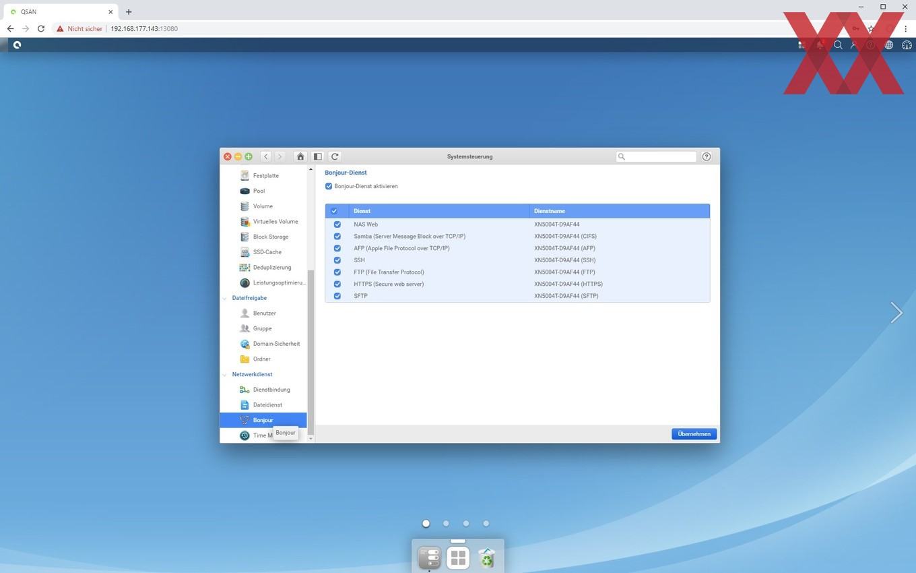Select the Bonjour sidebar entry
The height and width of the screenshot is (573, 916).
click(x=263, y=420)
